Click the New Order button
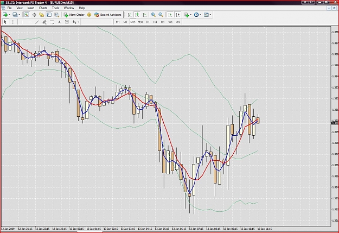Viewport: 339px width, 233px height. pyautogui.click(x=74, y=15)
